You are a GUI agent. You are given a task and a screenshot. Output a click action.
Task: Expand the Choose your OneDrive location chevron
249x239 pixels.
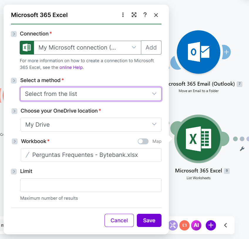14,111
